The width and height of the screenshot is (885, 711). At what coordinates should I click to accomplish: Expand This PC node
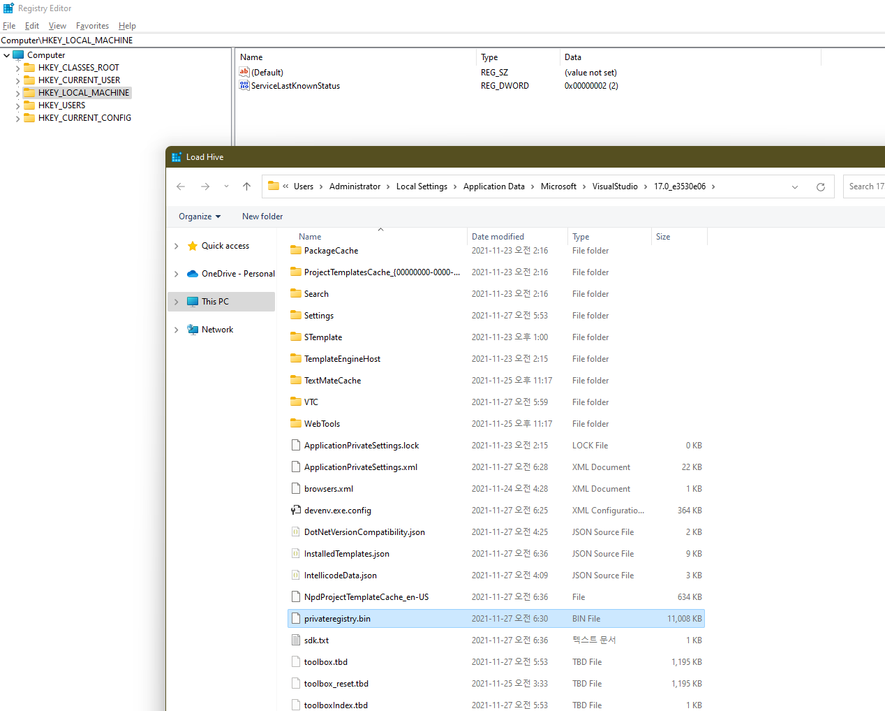click(x=176, y=302)
